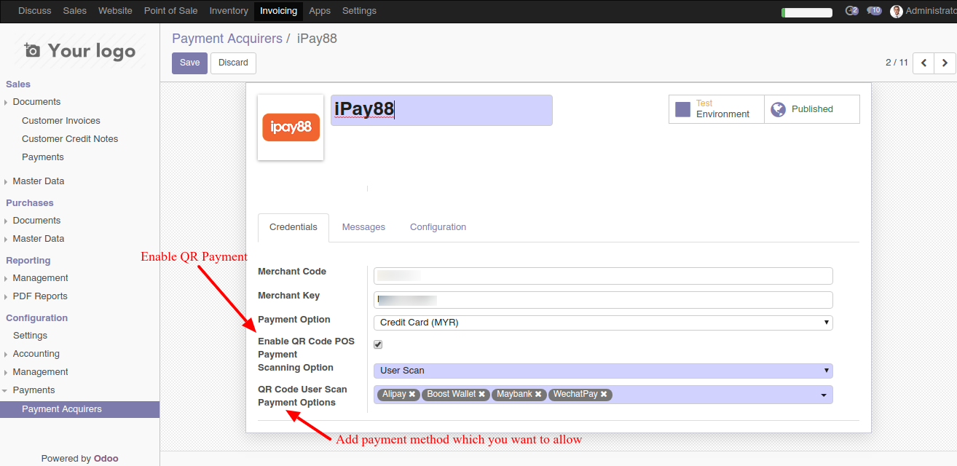Expand Configuration Accounting section
957x466 pixels.
click(x=36, y=354)
